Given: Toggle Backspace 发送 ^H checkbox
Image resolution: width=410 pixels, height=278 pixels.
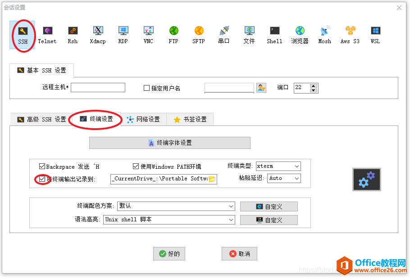Looking at the screenshot, I should point(42,166).
